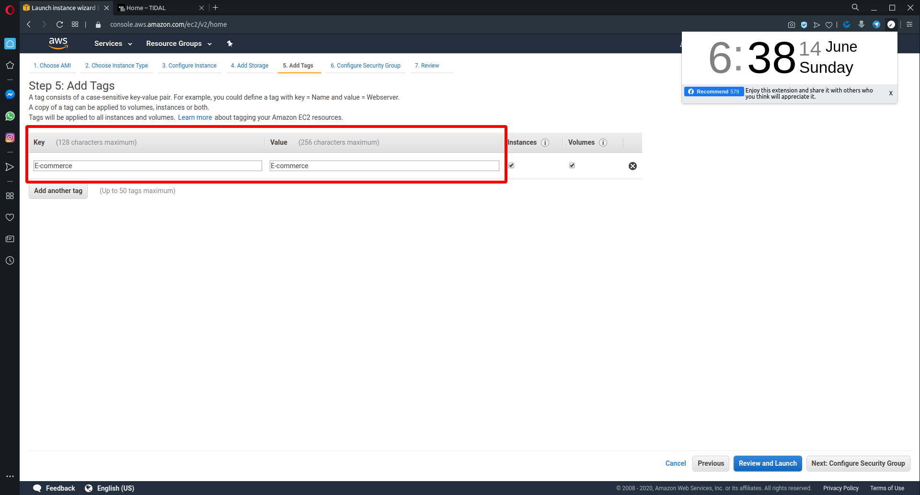Open sidebar three-dots setup
This screenshot has height=495, width=920.
coord(10,476)
